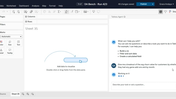176x99 pixels.
Task: Toggle the Tableau Agent toolbar icon
Action: pos(161,12)
